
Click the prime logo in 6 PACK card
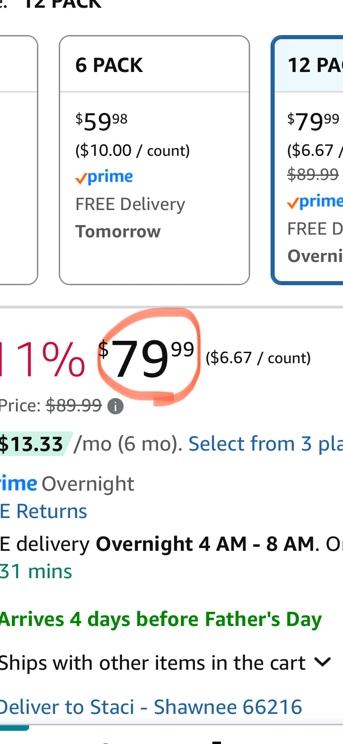click(104, 177)
